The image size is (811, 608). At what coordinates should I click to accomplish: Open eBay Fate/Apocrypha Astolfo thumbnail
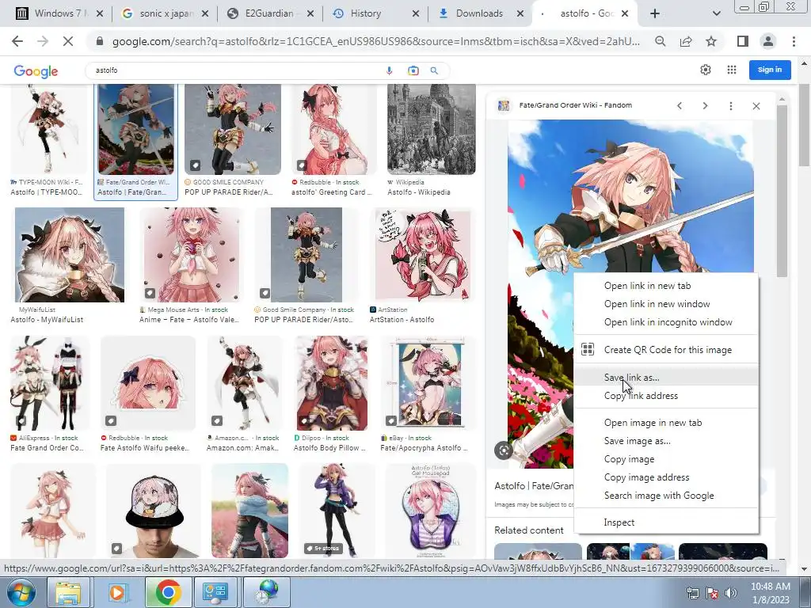click(x=428, y=383)
